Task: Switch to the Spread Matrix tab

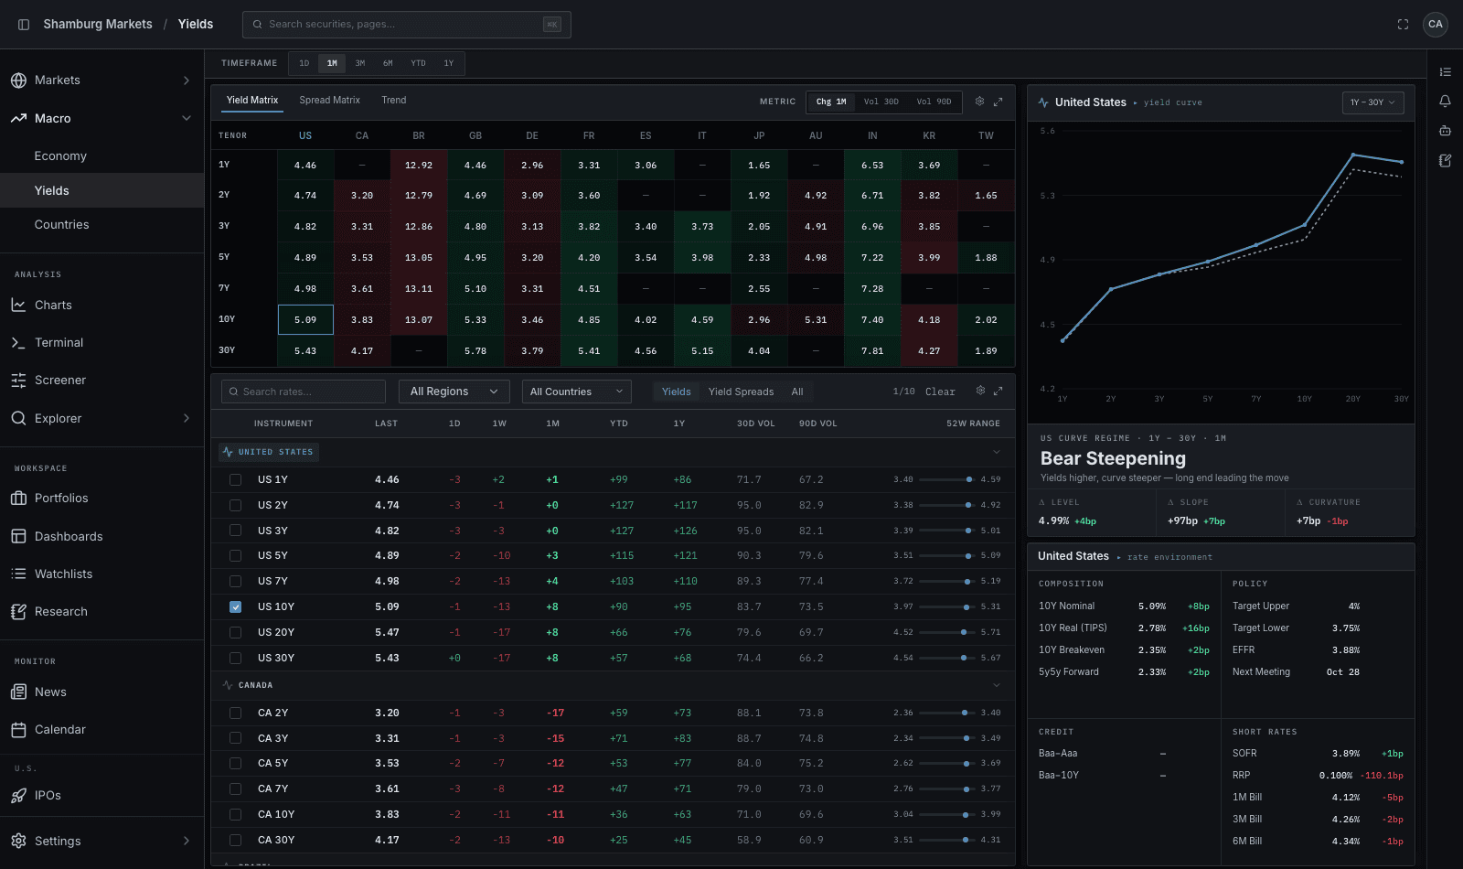Action: tap(329, 101)
